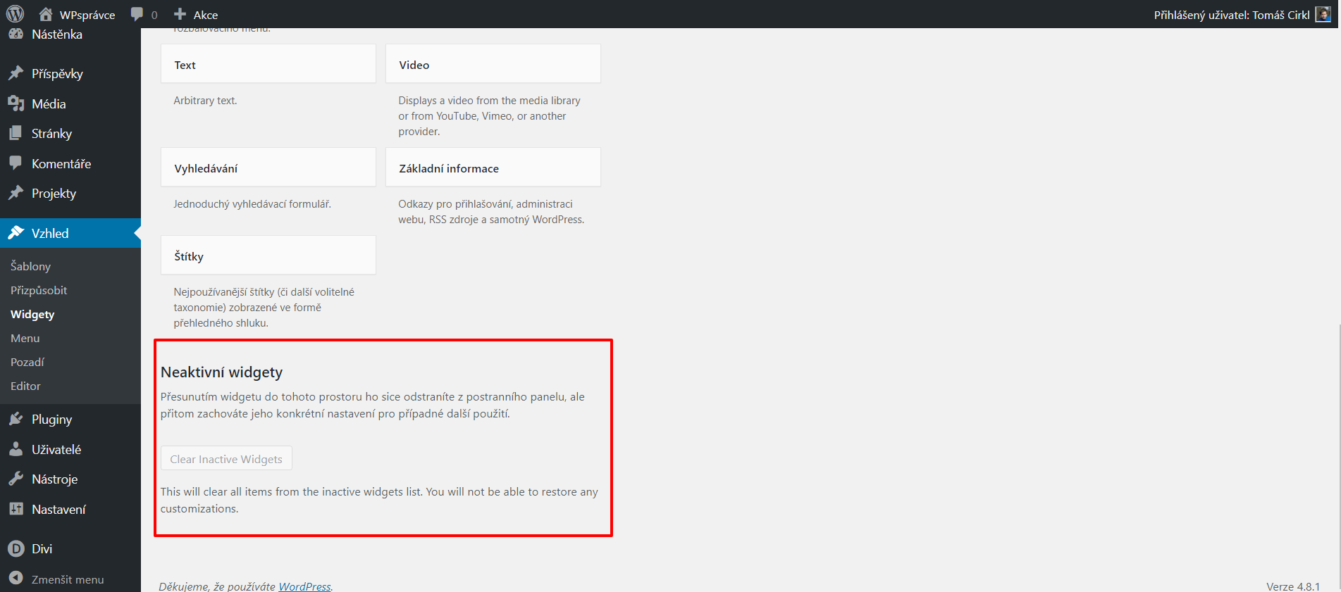Click the Příspěvky pin icon
The width and height of the screenshot is (1341, 592).
point(16,73)
